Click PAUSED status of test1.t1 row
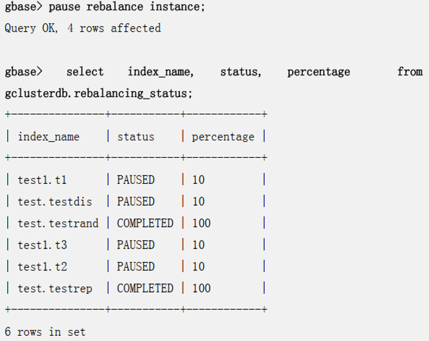The image size is (429, 341). coord(136,180)
